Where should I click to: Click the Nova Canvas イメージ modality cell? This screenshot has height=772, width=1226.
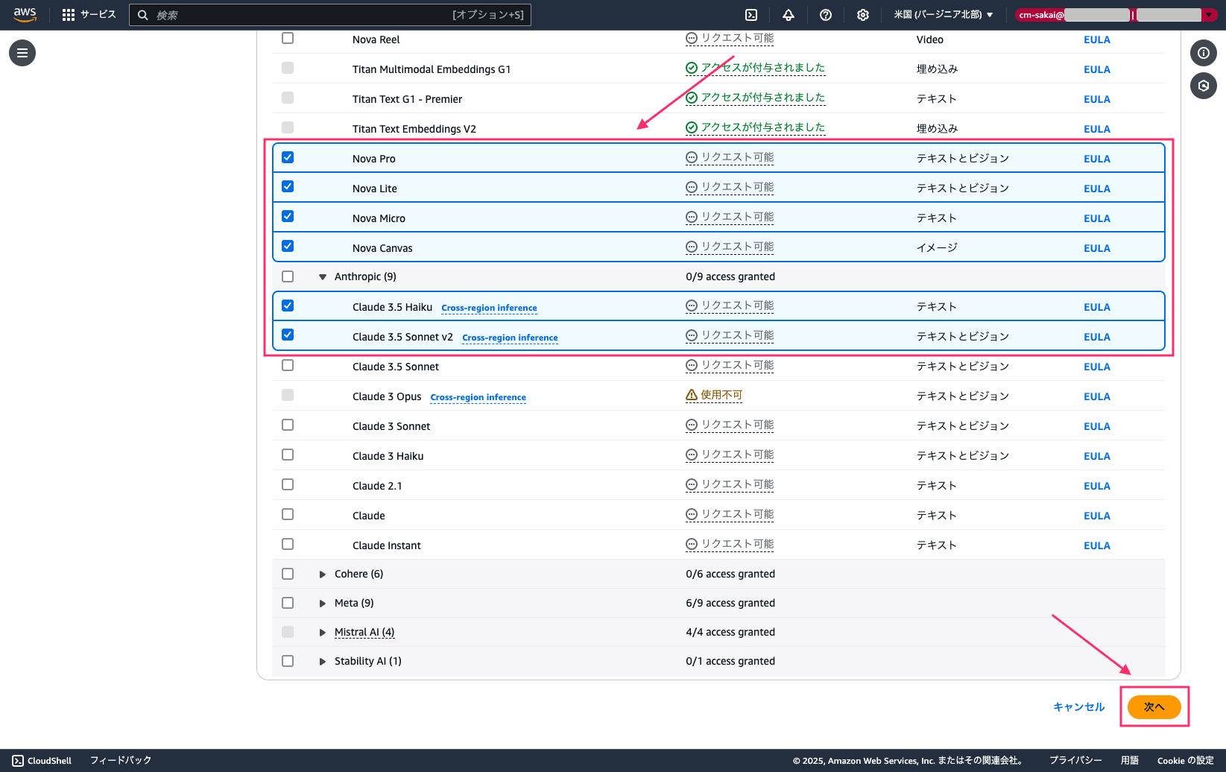pos(937,247)
